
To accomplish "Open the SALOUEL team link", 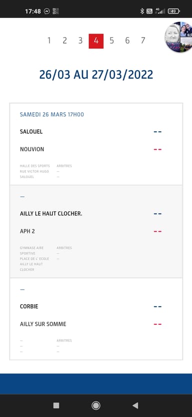I will (x=31, y=132).
